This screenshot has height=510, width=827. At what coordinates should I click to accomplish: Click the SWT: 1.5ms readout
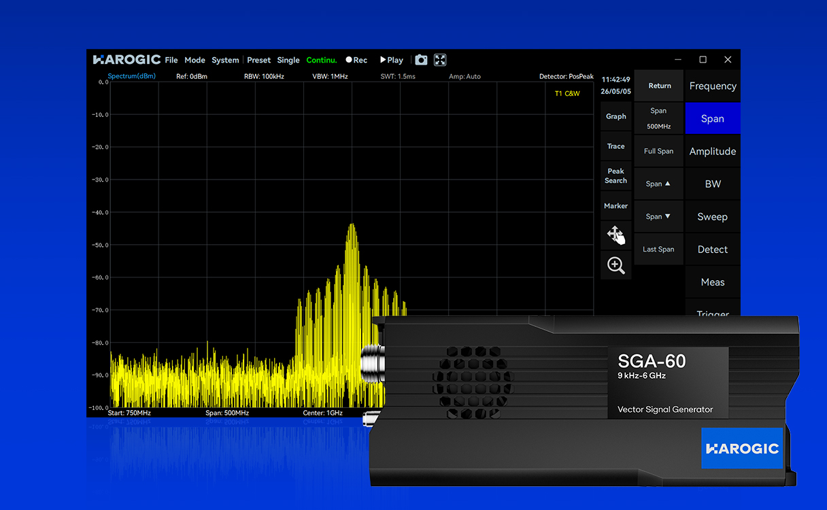398,76
